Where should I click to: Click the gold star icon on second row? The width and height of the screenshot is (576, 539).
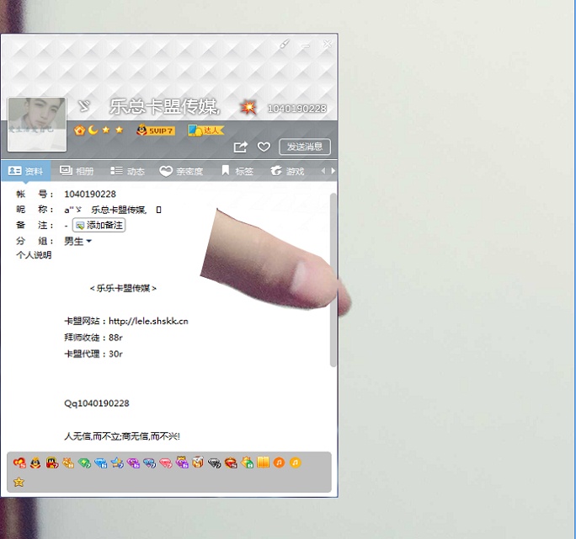click(19, 482)
